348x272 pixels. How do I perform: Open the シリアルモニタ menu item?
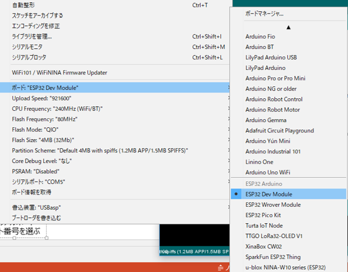click(x=115, y=47)
